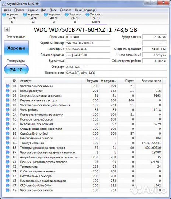Click status icon for События переназначения
This screenshot has height=199, width=171.
(7, 171)
